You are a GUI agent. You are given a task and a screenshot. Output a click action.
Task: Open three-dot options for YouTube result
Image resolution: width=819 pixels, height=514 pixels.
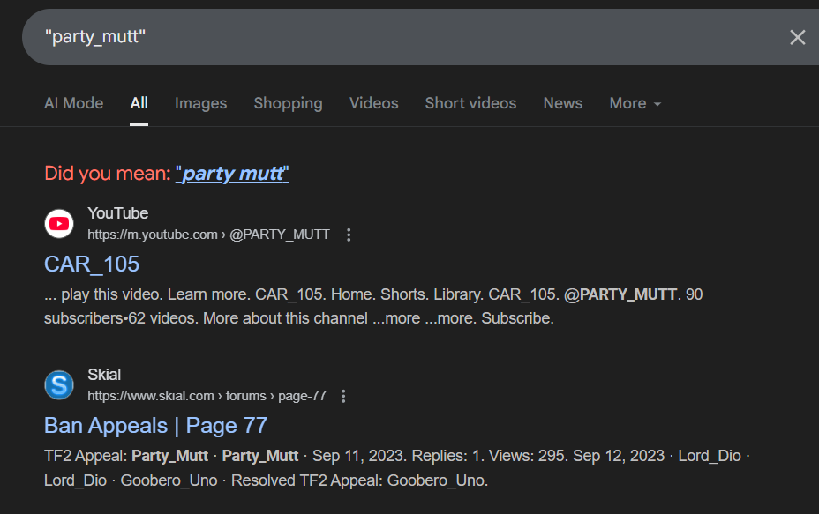[x=349, y=235]
